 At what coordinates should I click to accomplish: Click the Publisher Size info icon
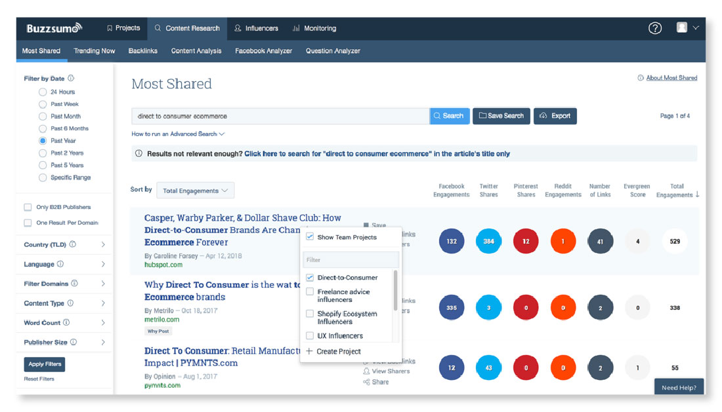74,342
